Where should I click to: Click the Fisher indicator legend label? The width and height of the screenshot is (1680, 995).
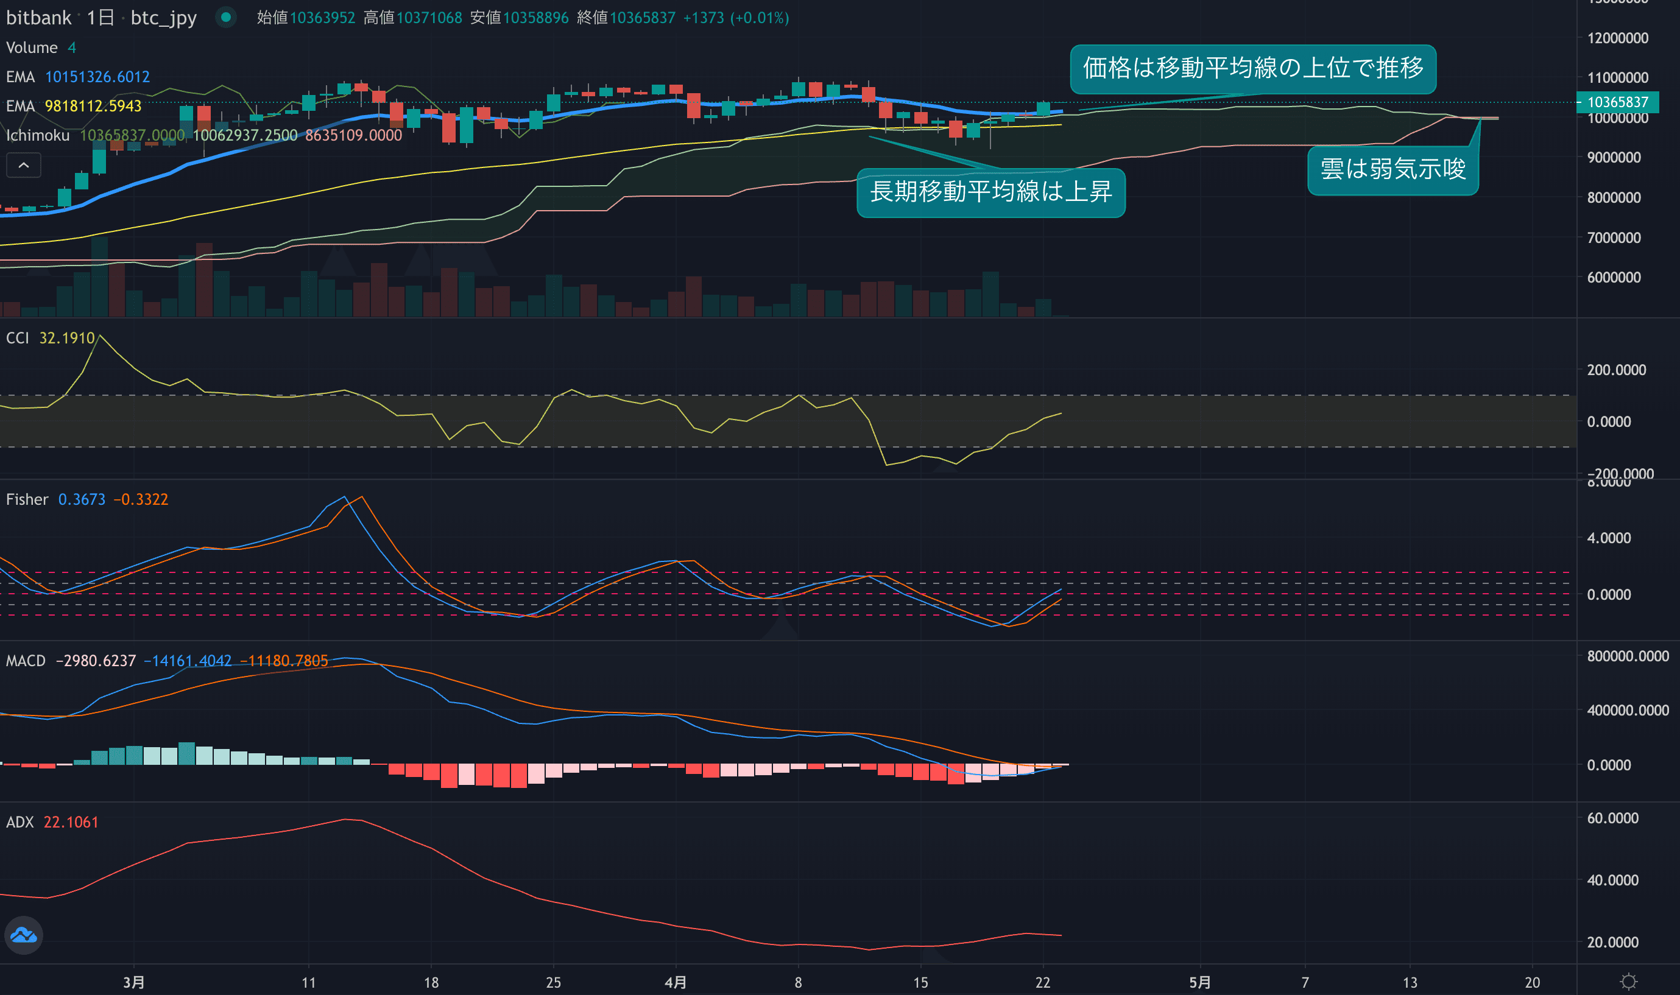pos(27,499)
